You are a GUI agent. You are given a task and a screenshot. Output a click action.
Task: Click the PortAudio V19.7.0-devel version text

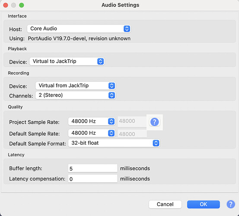coord(79,38)
